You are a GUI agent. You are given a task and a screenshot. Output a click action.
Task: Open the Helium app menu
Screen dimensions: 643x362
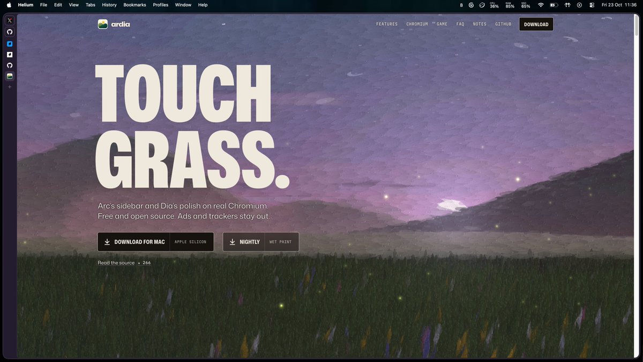(26, 5)
